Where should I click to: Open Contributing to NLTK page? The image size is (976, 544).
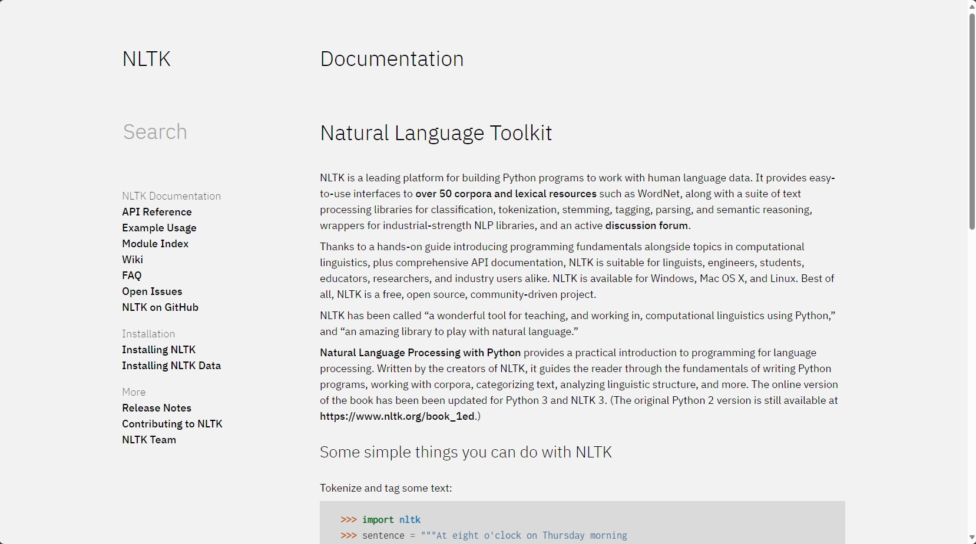tap(172, 424)
